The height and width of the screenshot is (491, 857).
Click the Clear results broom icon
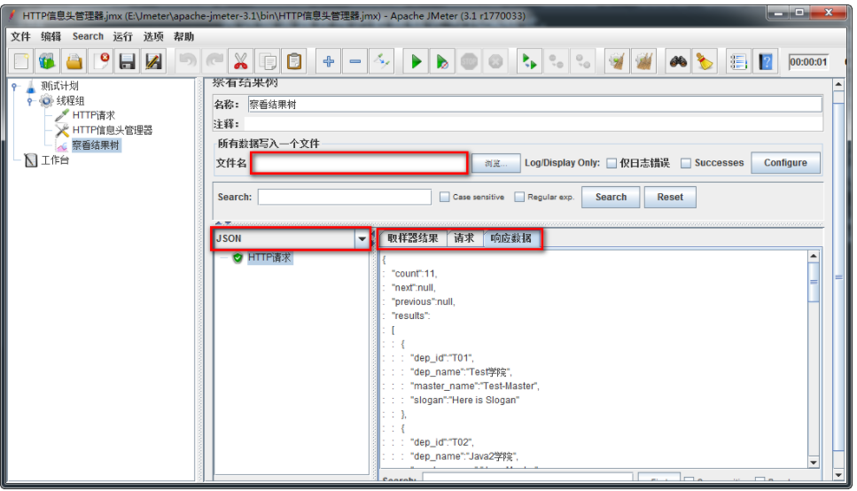(617, 61)
